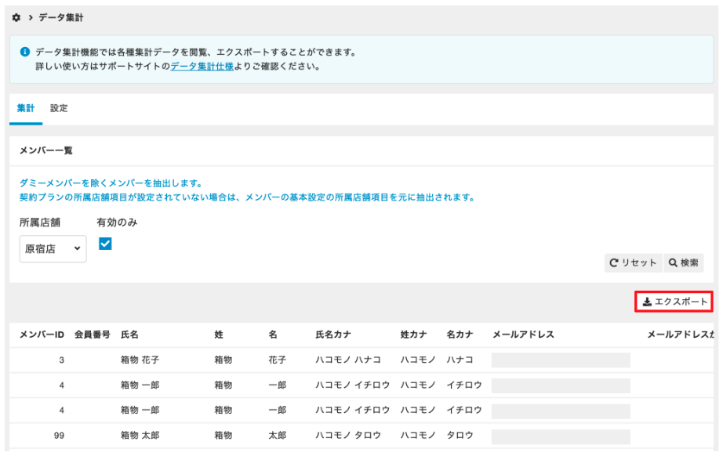Click the メールアドレス column header
The image size is (723, 456).
tap(523, 335)
